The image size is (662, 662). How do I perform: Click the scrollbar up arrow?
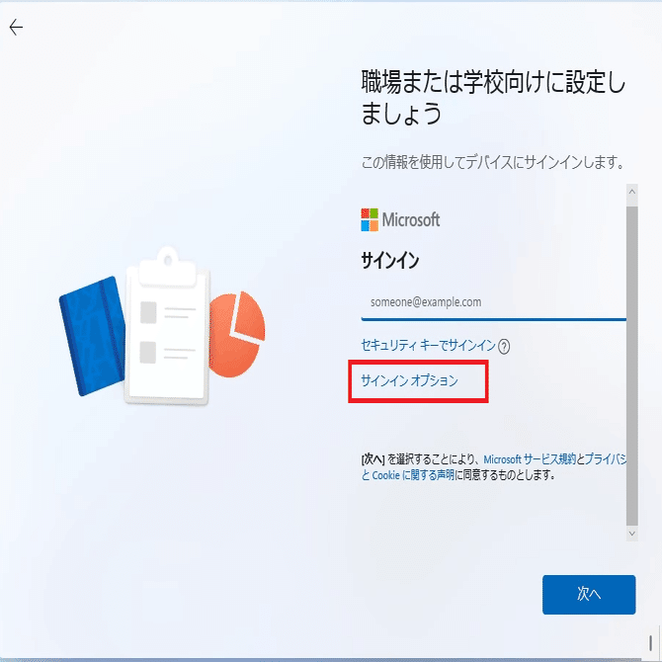(x=632, y=192)
